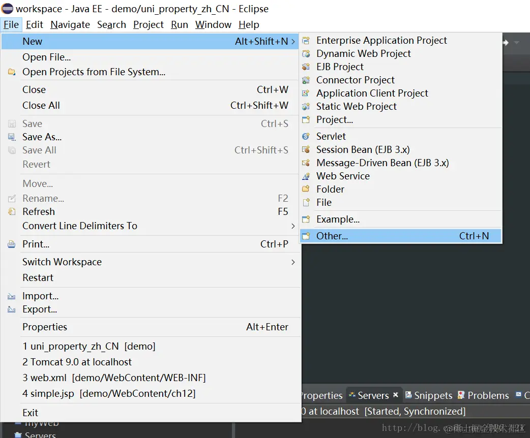Click the Save As disk icon
Screen dimensions: 530x438
(x=12, y=137)
